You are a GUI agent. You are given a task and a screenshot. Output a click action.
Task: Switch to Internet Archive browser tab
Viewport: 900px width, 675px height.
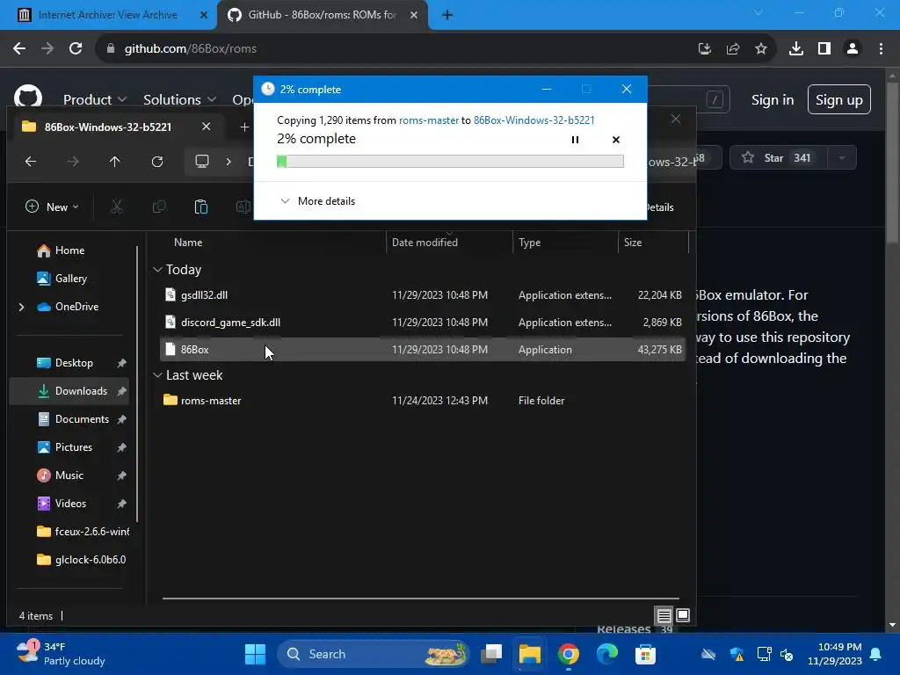click(x=108, y=15)
